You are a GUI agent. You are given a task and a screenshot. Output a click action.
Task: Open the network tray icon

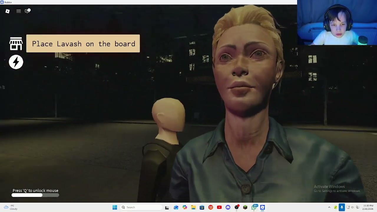tap(348, 207)
